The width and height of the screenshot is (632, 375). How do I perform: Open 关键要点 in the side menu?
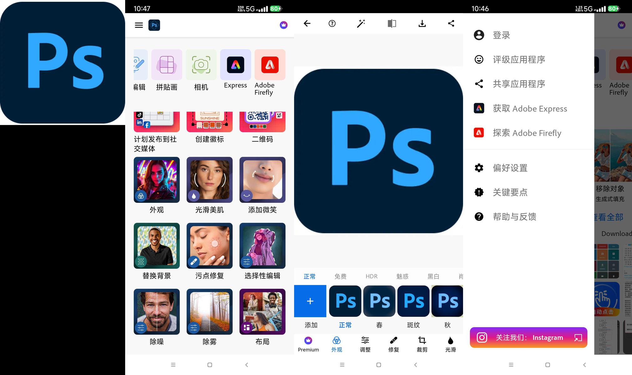point(529,192)
